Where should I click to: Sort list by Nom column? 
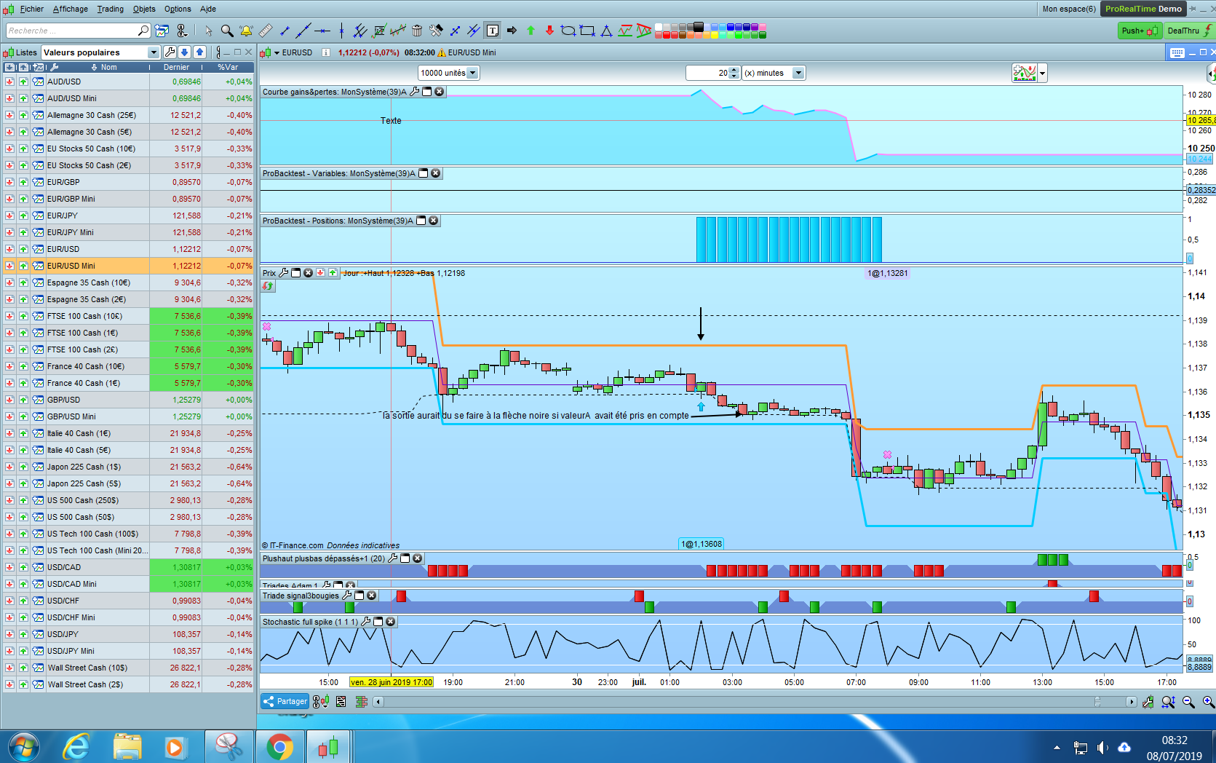(108, 67)
